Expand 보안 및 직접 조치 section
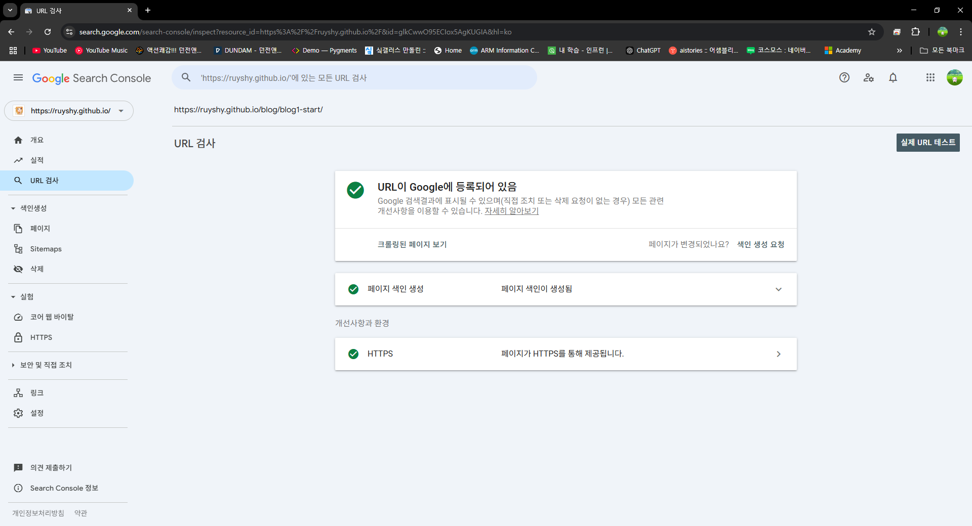Image resolution: width=972 pixels, height=526 pixels. pos(46,365)
